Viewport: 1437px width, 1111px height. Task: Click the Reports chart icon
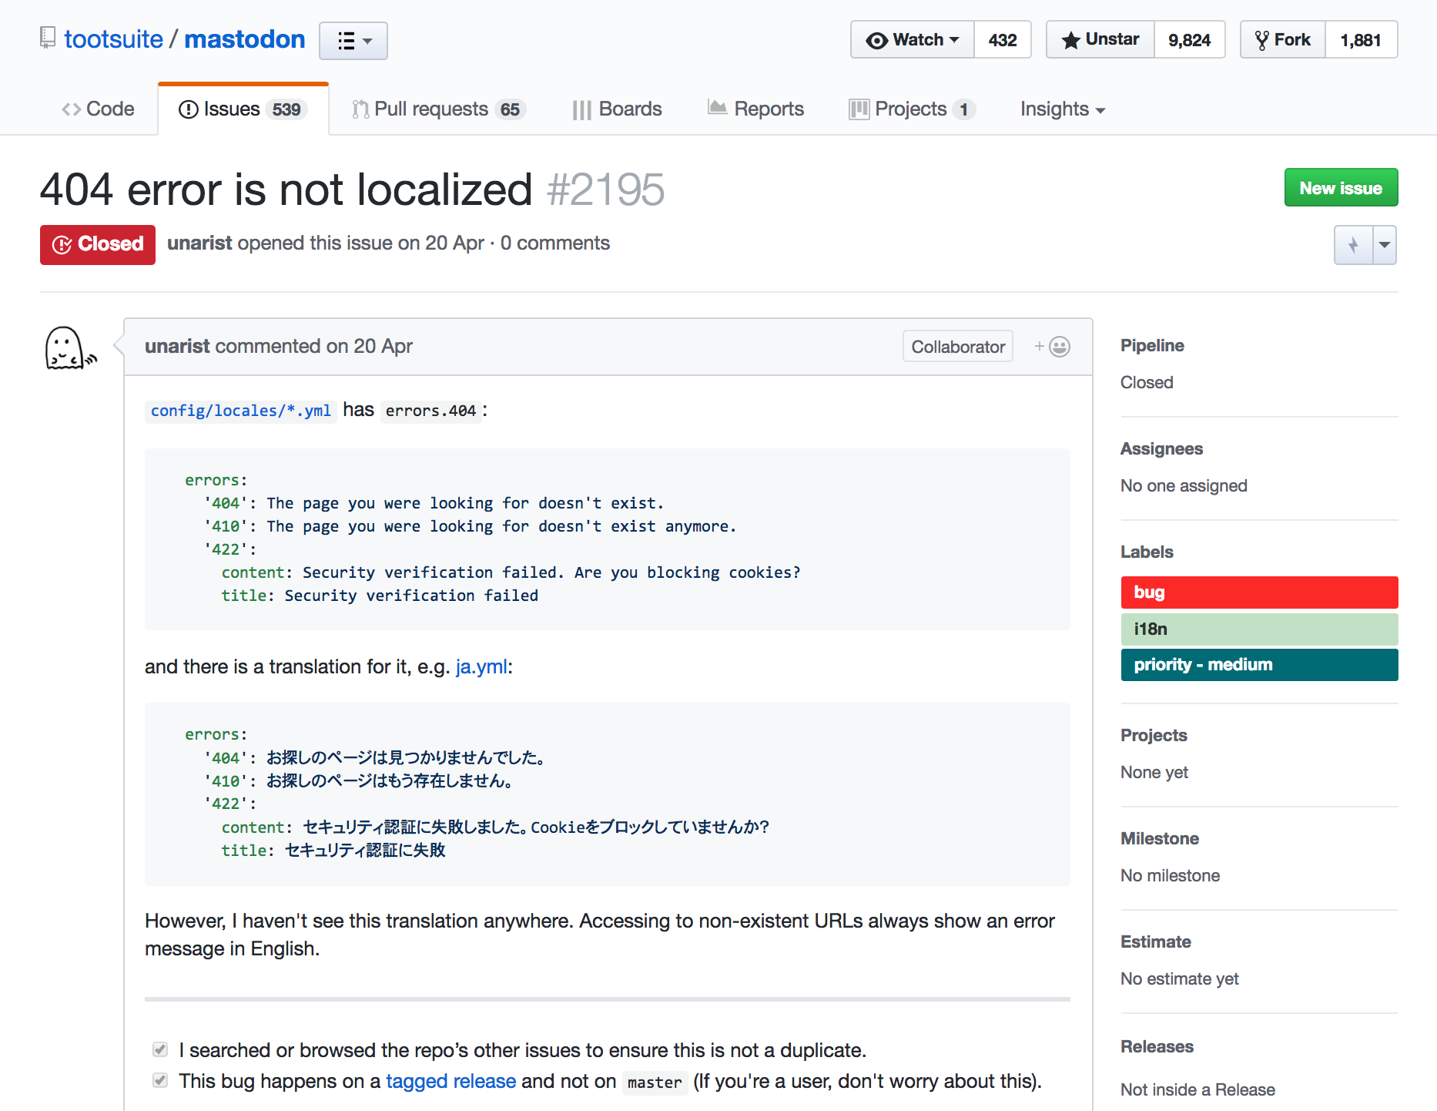click(717, 107)
